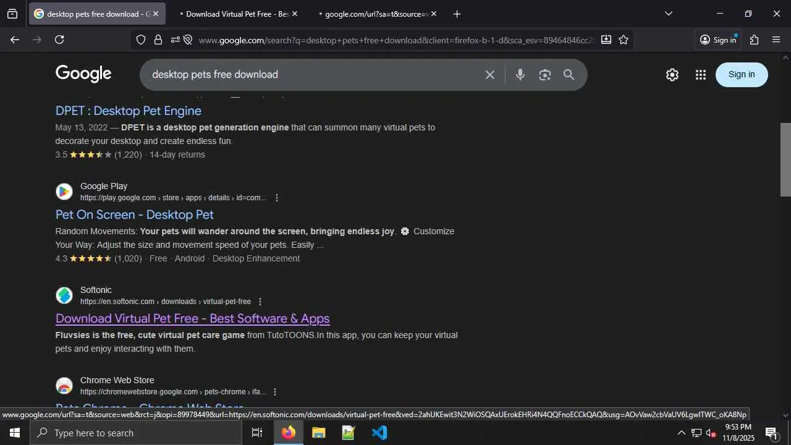The image size is (791, 445).
Task: Go to Google homepage via logo
Action: (83, 74)
